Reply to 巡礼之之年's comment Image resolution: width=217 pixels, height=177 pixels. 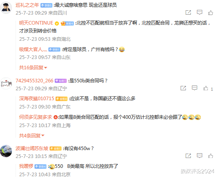[200, 12]
